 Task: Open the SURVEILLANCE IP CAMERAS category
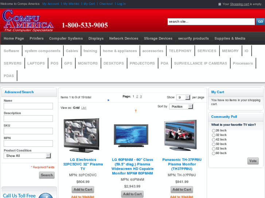click(x=200, y=63)
